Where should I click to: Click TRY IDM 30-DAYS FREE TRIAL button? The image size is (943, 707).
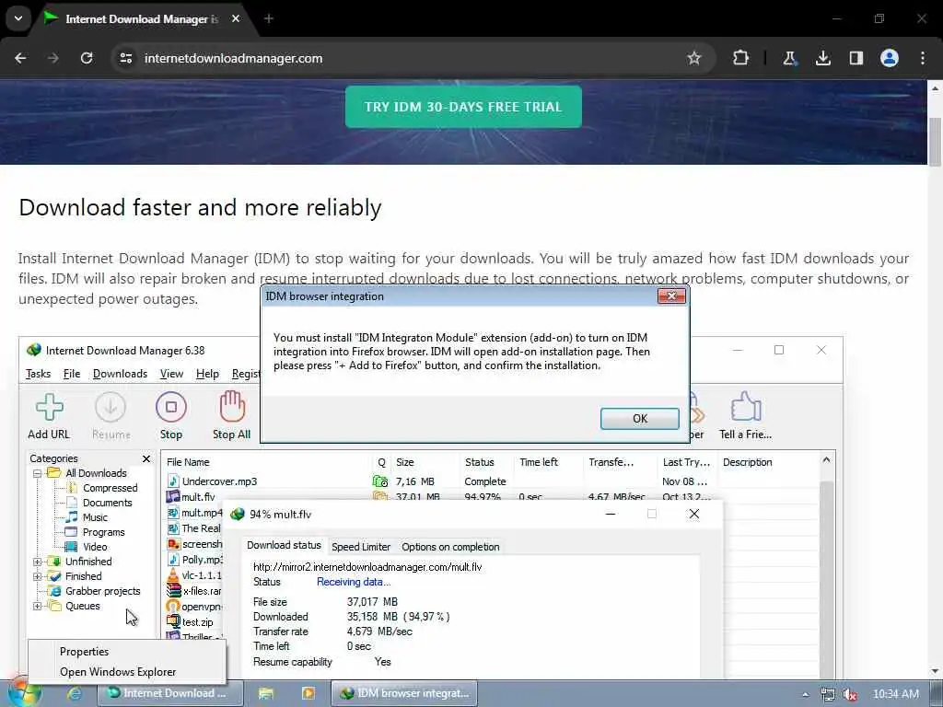click(x=463, y=107)
